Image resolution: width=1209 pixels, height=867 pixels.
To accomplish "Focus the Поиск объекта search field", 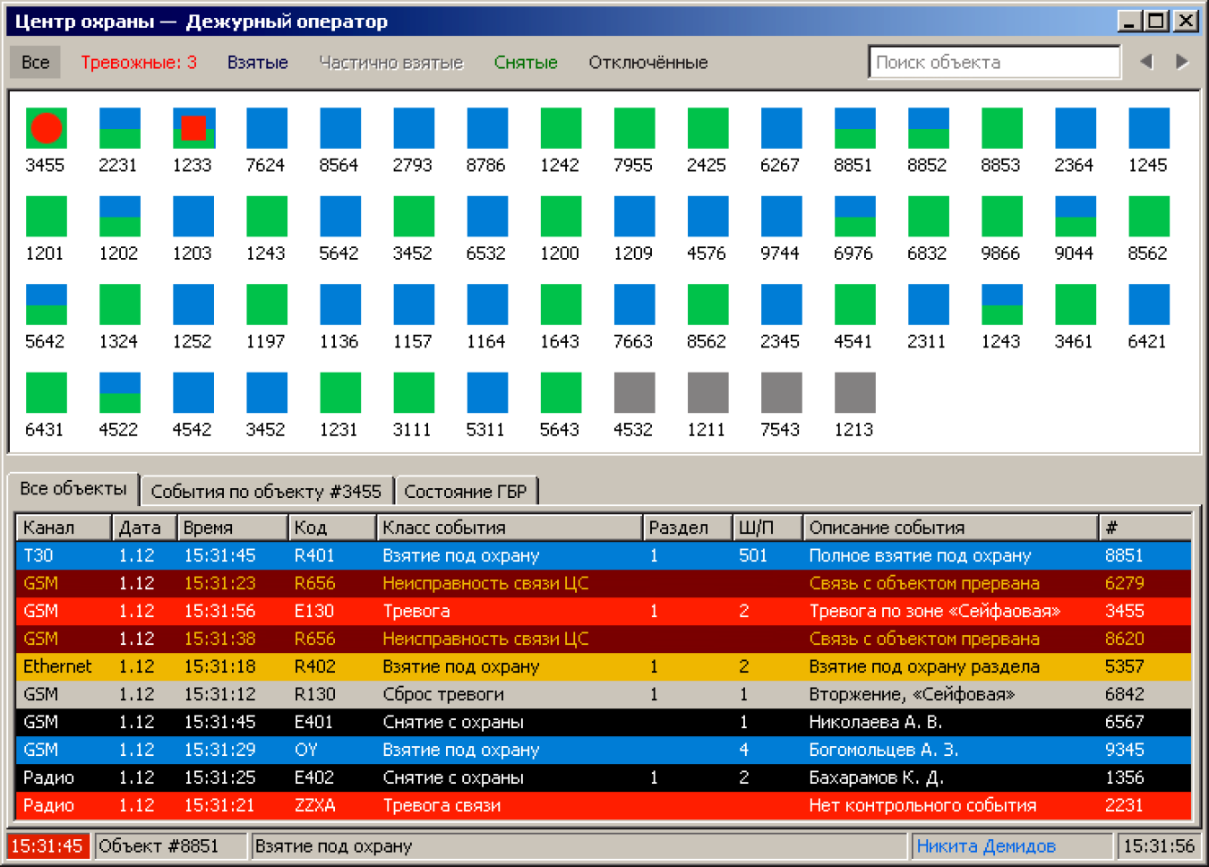I will point(994,62).
